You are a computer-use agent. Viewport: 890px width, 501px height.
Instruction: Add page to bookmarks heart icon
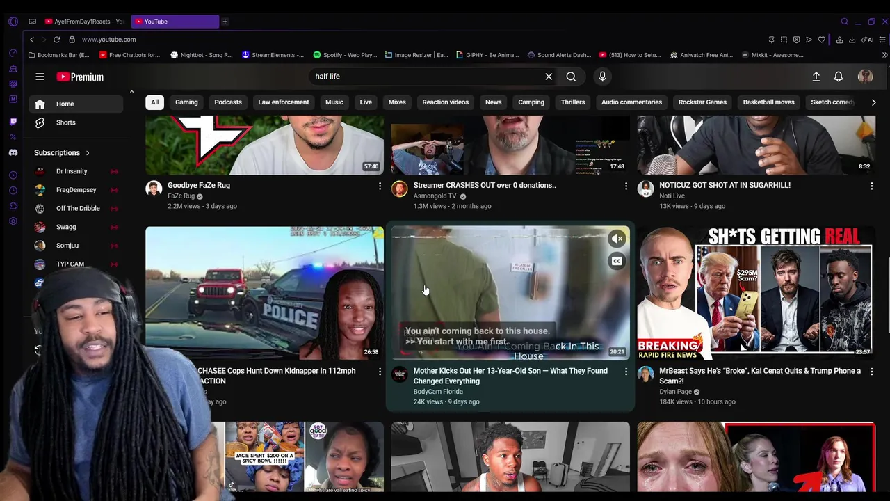coord(821,40)
